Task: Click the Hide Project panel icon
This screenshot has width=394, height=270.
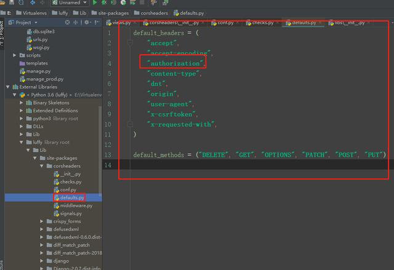Action: (x=97, y=22)
